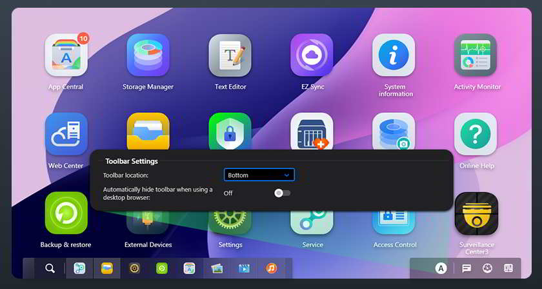The height and width of the screenshot is (289, 542).
Task: Click the "Toolbar Settings" heading
Action: pyautogui.click(x=132, y=161)
